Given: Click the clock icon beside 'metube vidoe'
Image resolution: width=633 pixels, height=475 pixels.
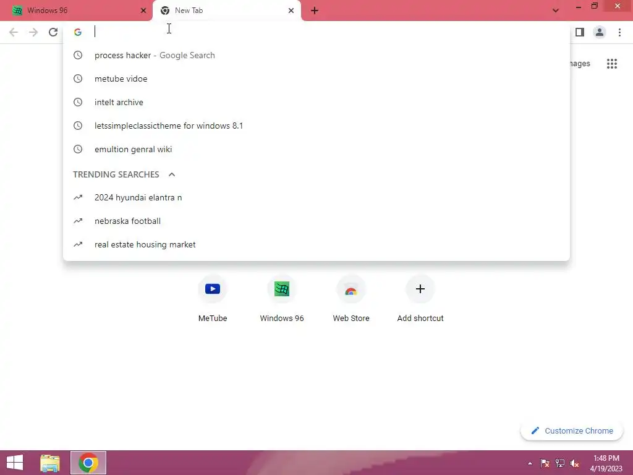Looking at the screenshot, I should point(78,79).
